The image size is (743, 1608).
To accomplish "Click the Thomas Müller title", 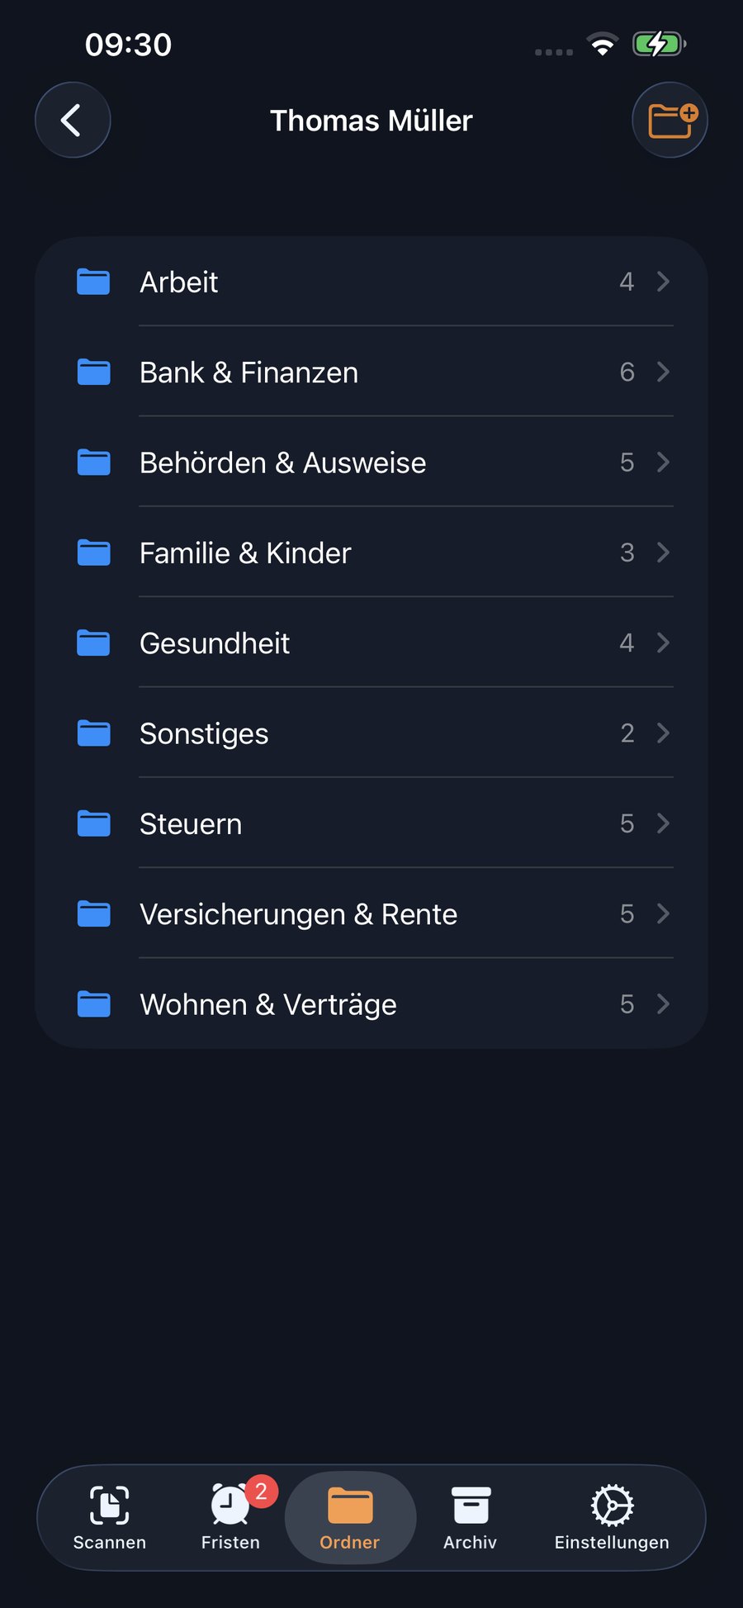I will coord(371,121).
